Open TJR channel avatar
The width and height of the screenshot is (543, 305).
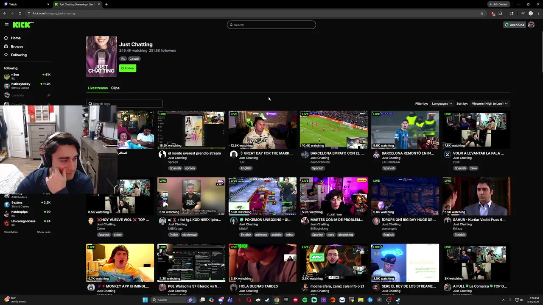tap(233, 155)
